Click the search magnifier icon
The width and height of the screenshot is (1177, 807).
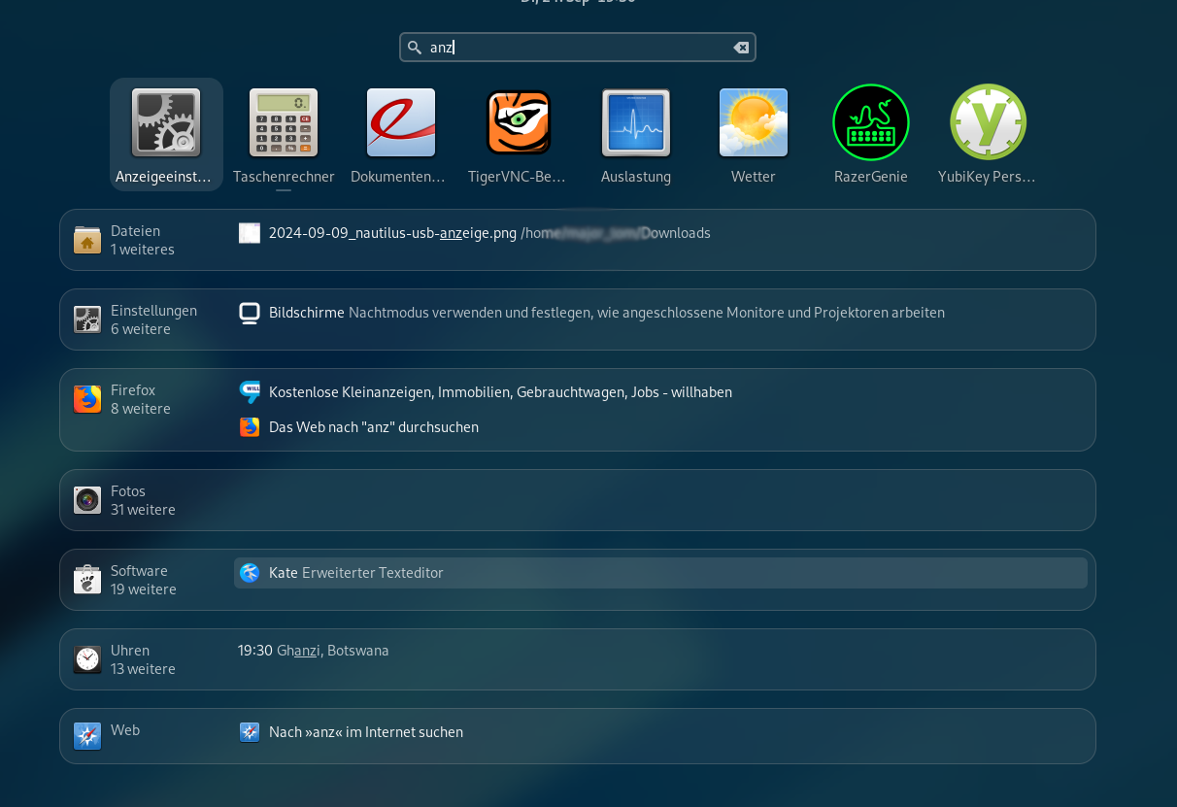(415, 48)
